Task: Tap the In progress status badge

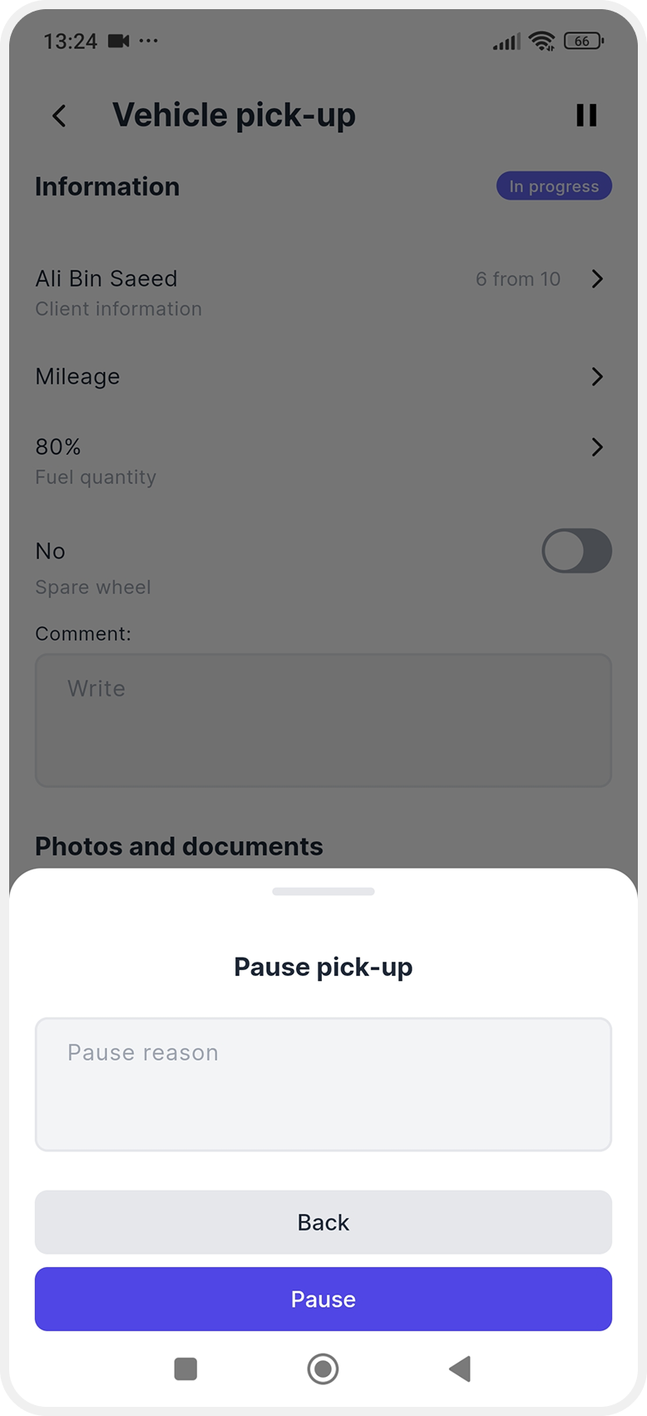Action: click(x=554, y=186)
